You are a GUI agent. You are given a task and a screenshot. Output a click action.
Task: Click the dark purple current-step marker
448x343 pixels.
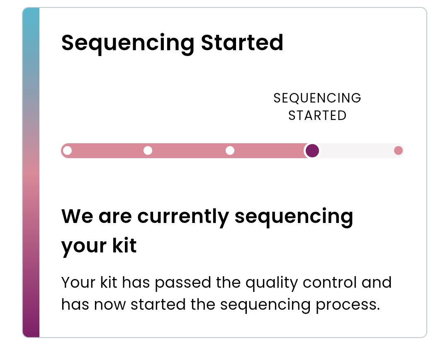pyautogui.click(x=312, y=150)
